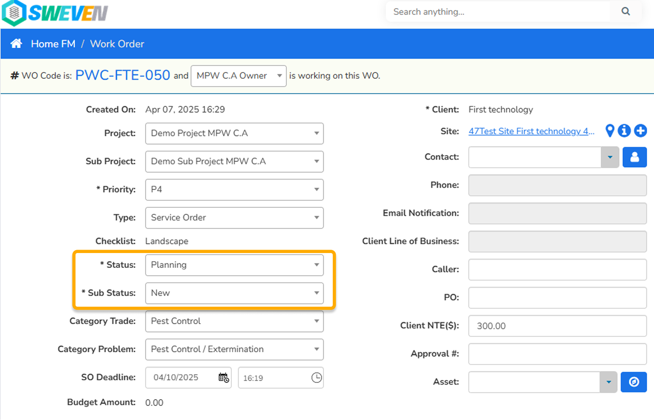Focus the Search anything field
This screenshot has height=420, width=654.
[x=498, y=12]
